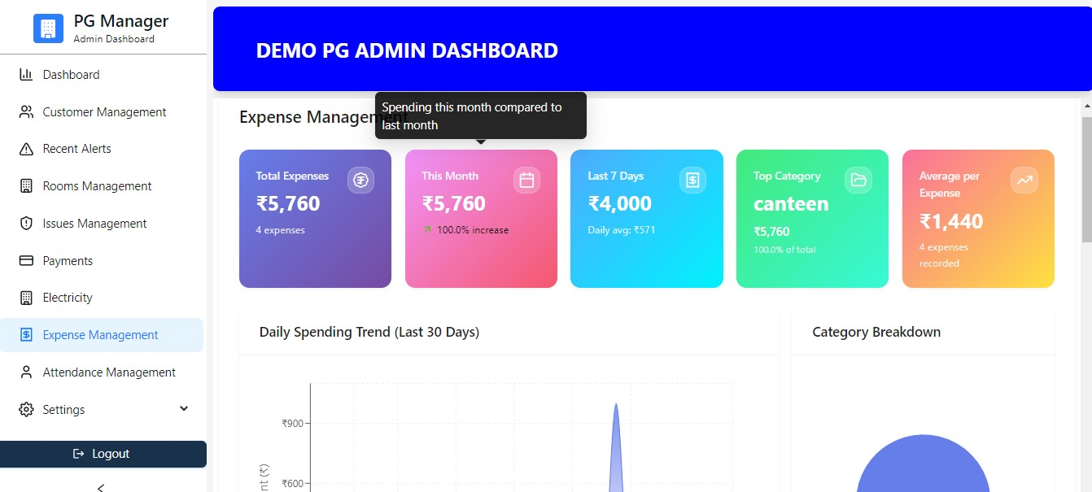1092x492 pixels.
Task: Click the This Month tooltip pointer
Action: [481, 142]
